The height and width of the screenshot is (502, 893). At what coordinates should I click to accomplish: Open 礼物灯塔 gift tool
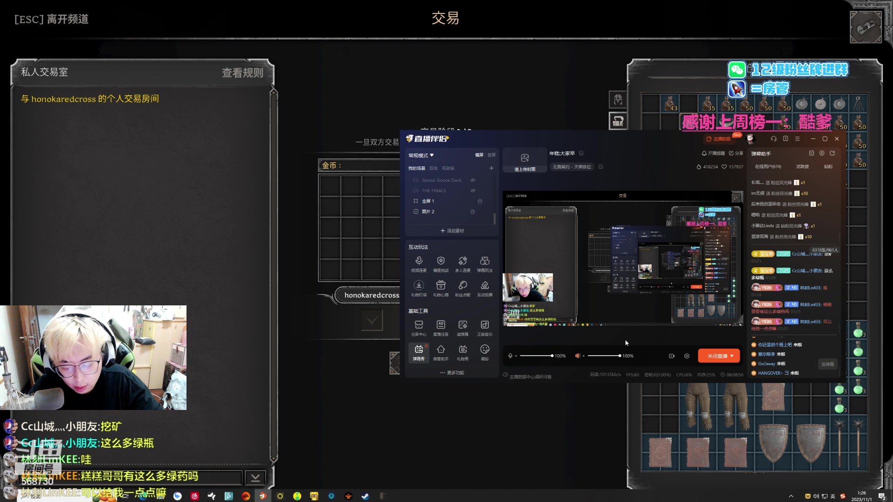[419, 288]
